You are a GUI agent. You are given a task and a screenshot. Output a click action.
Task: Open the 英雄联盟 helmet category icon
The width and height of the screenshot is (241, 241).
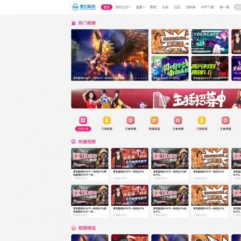(x=154, y=120)
